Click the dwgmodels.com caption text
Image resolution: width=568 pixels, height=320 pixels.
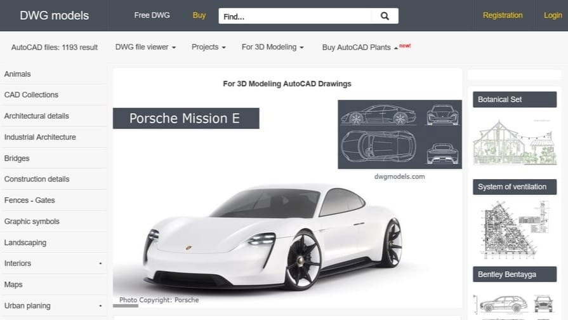pyautogui.click(x=400, y=177)
